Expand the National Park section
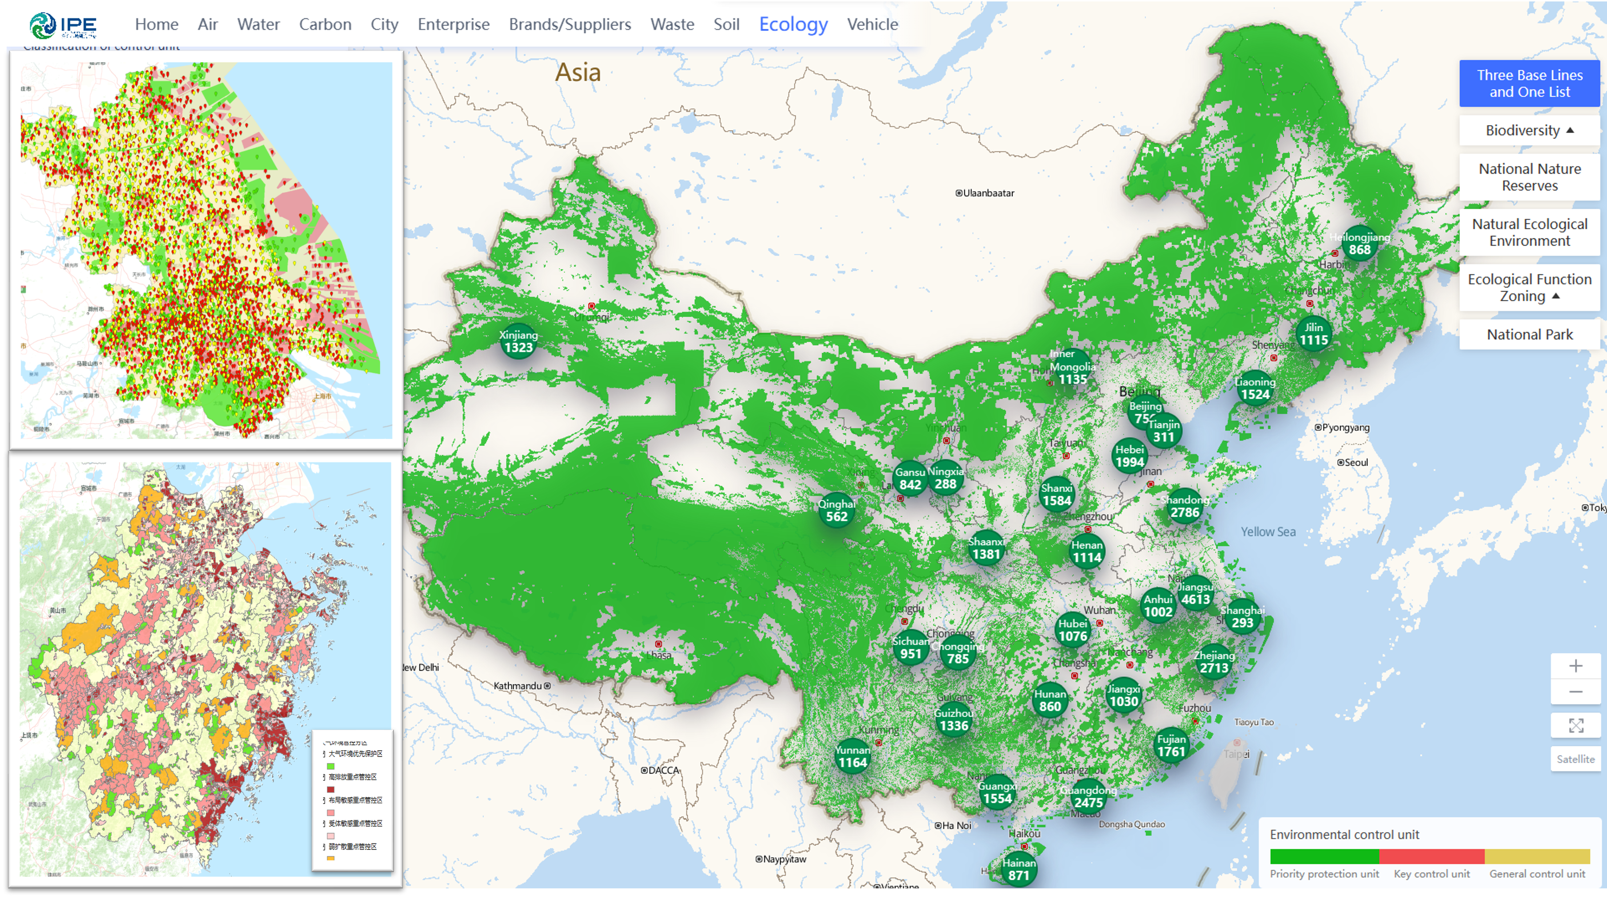The height and width of the screenshot is (900, 1607). (1529, 334)
